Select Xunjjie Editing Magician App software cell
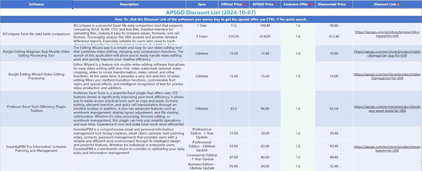Viewport: 422px width, 171px height. pyautogui.click(x=36, y=53)
